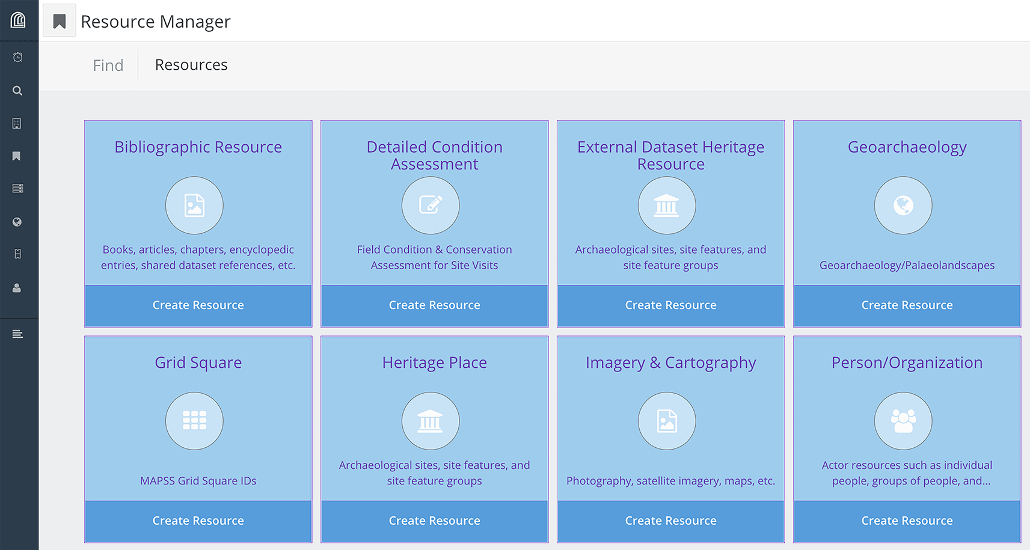This screenshot has height=550, width=1030.
Task: Click the Detailed Condition Assessment edit icon
Action: pos(431,205)
